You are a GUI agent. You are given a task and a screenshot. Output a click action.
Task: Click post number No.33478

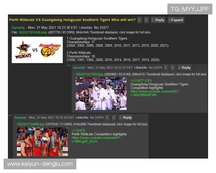[x=156, y=68]
